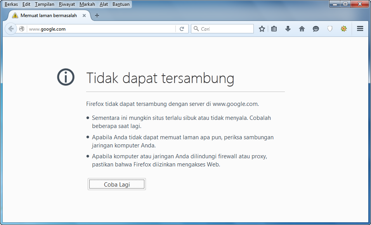Open the Berkas menu

coord(11,4)
